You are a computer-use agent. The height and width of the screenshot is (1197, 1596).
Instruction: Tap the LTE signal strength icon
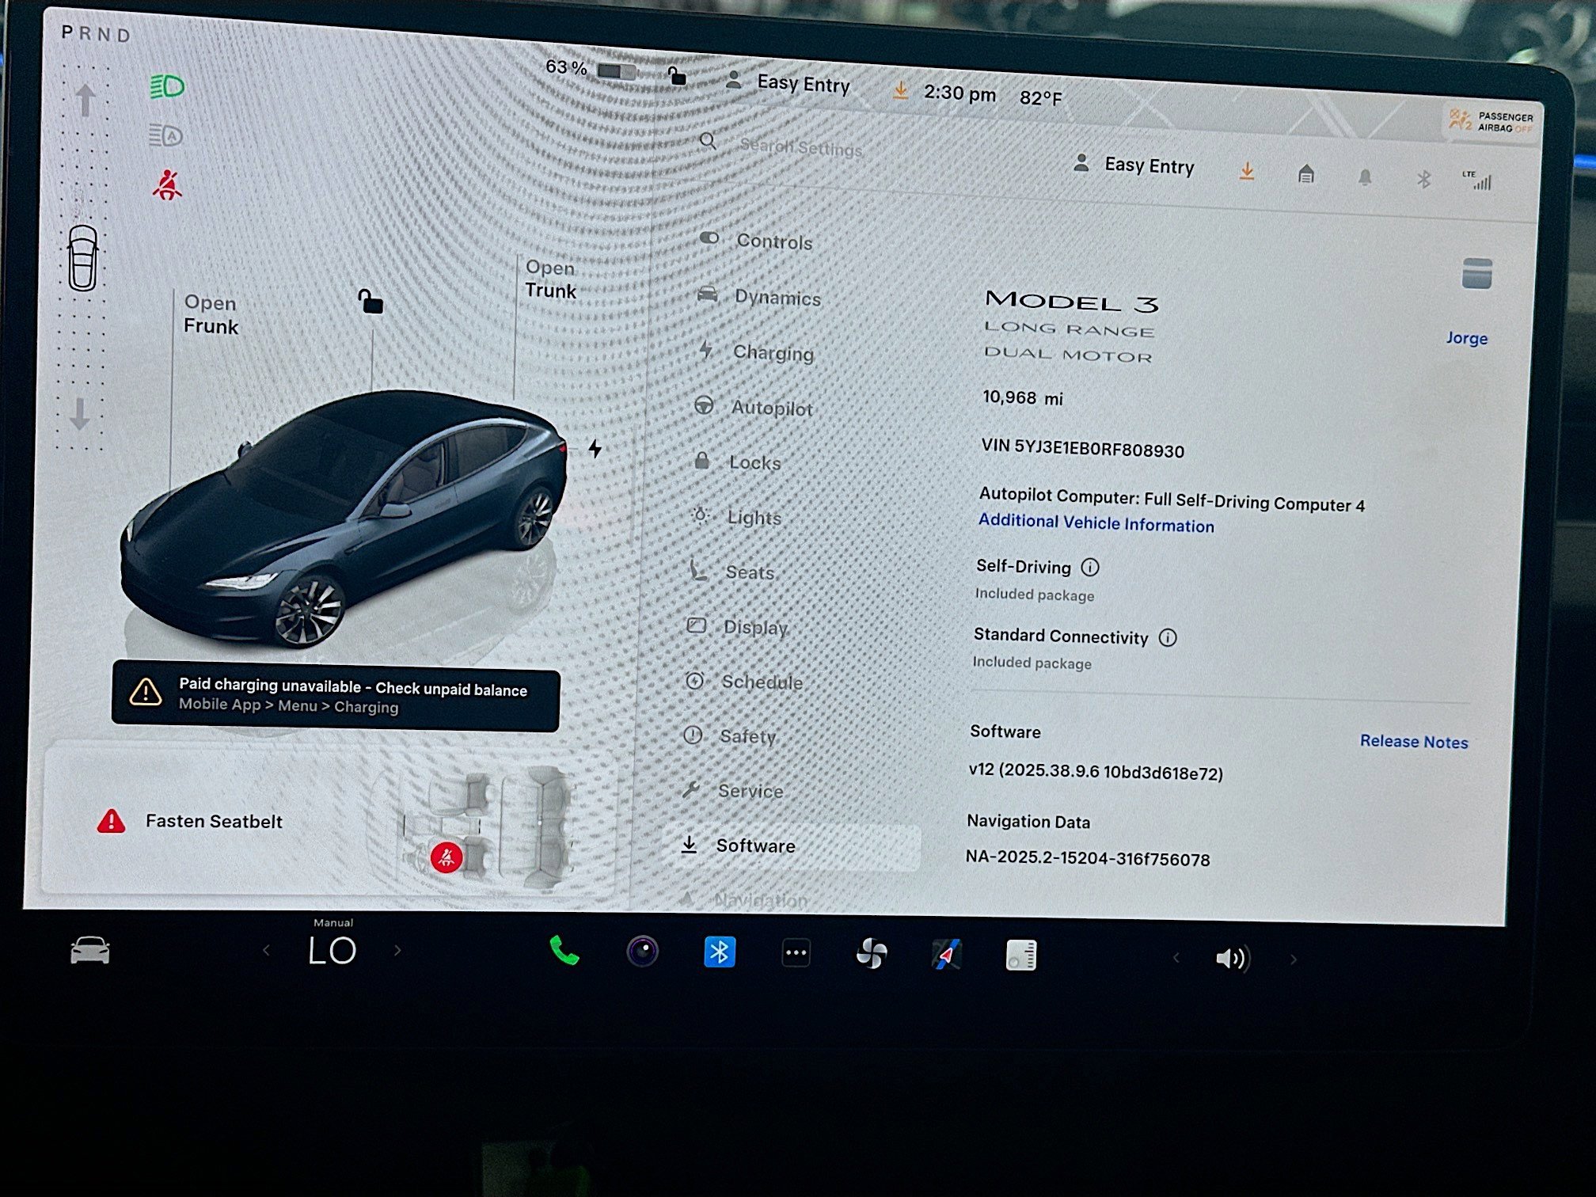1477,180
